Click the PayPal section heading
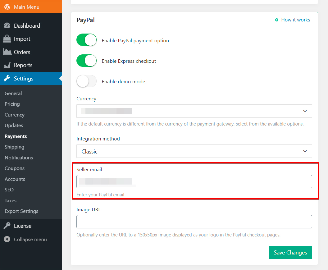 [85, 20]
